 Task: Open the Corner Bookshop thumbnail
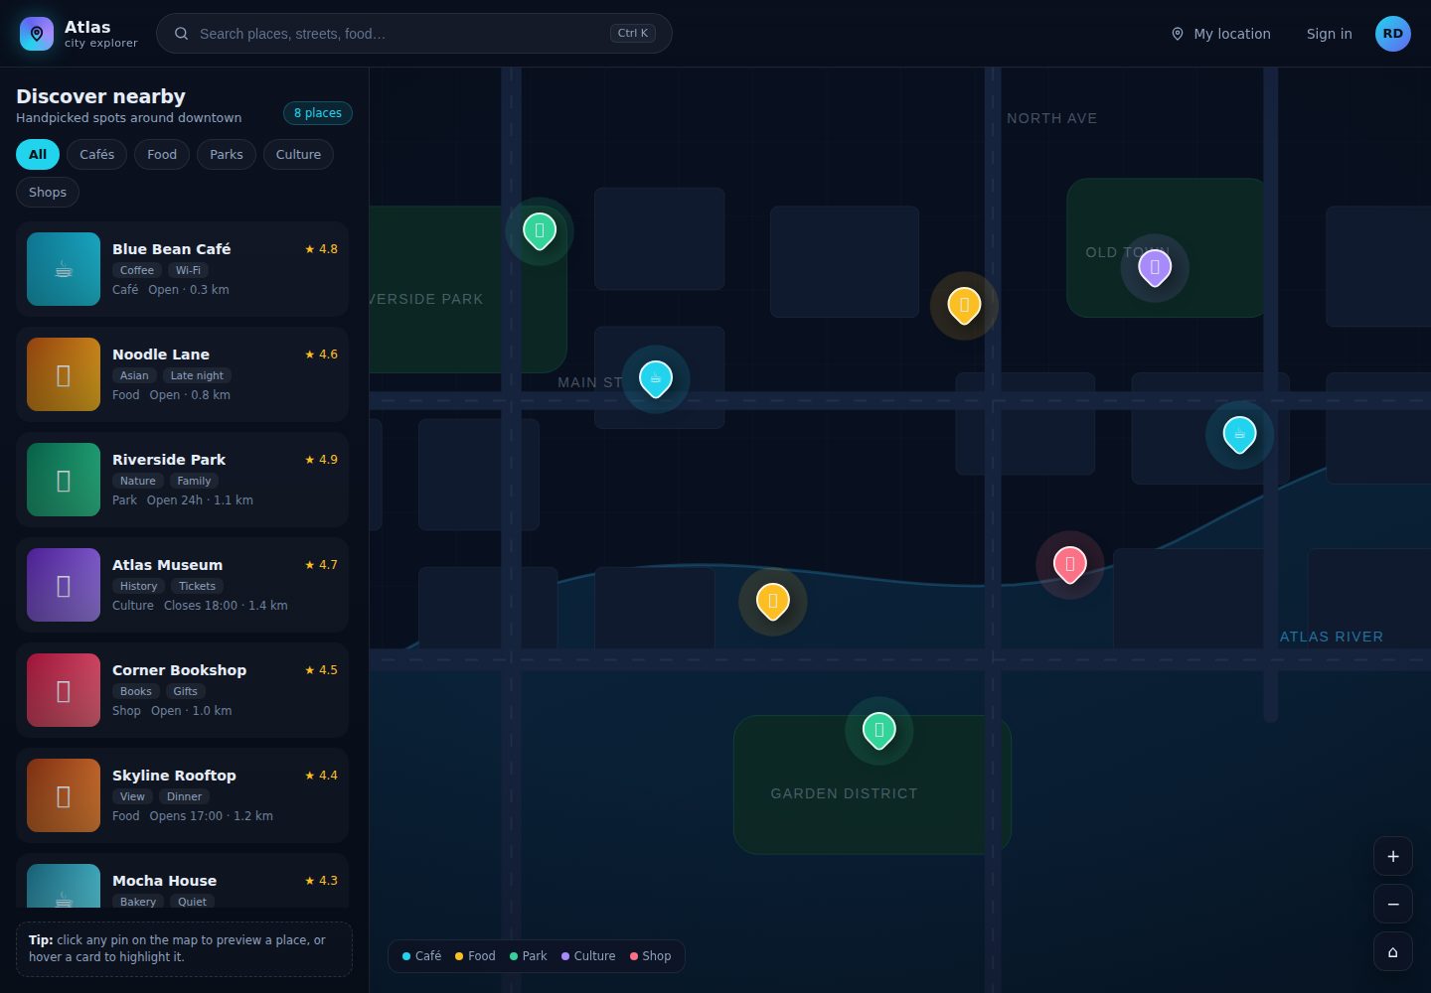pos(64,690)
